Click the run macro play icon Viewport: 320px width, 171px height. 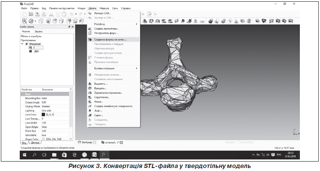click(156, 14)
